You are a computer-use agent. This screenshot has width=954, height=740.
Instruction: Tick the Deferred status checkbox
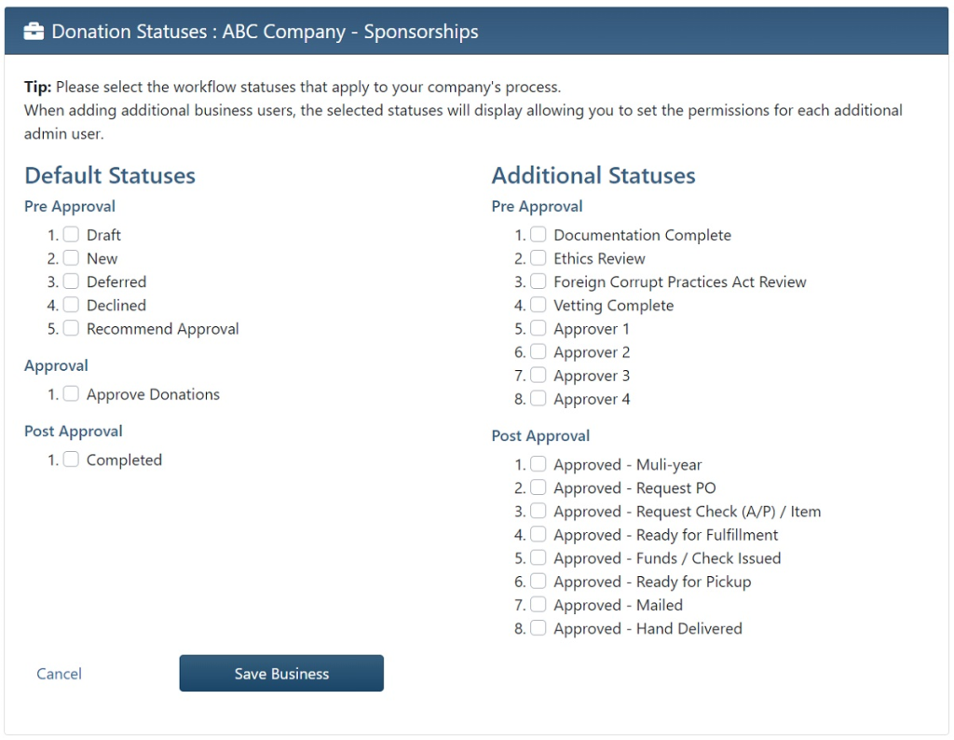(x=72, y=281)
